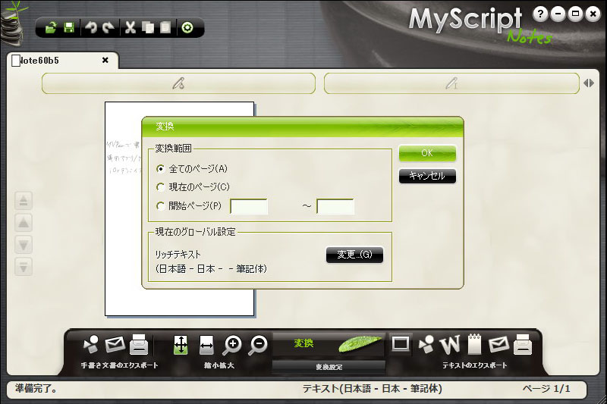Print converted text printer icon
607x404 pixels.
(523, 344)
